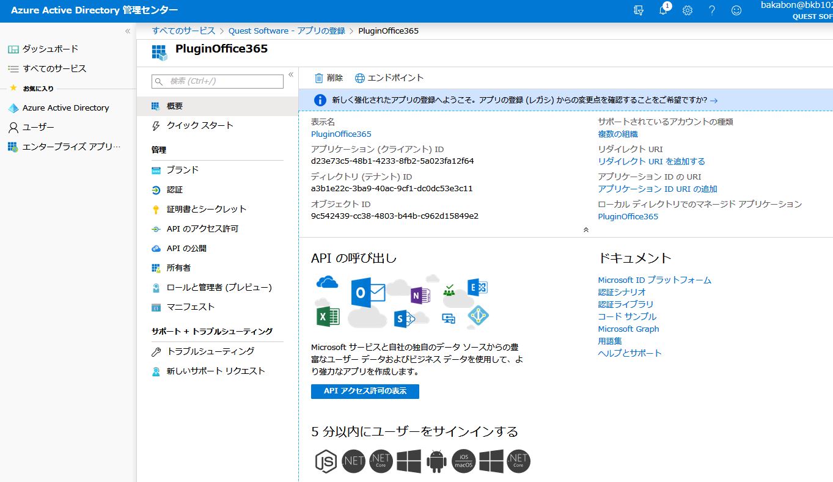Choose the Node.js JS platform icon
833x482 pixels.
pyautogui.click(x=326, y=461)
